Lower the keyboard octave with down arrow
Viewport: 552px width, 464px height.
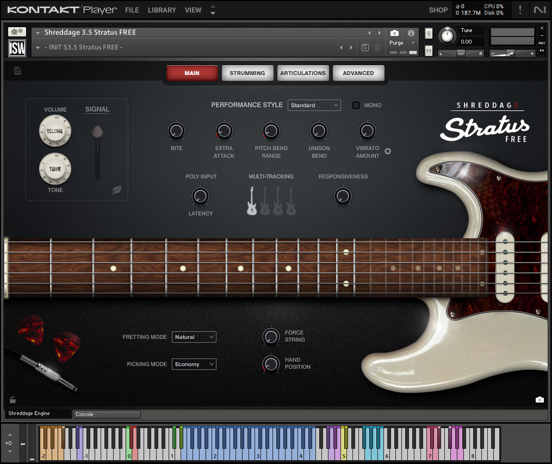pos(10,451)
